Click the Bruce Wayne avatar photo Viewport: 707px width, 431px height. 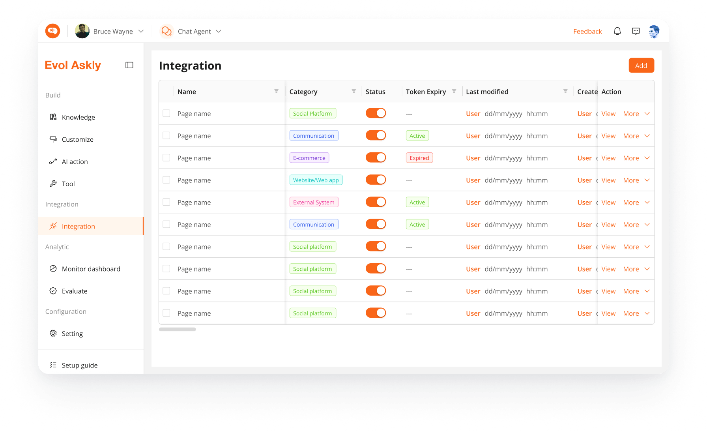pyautogui.click(x=82, y=31)
